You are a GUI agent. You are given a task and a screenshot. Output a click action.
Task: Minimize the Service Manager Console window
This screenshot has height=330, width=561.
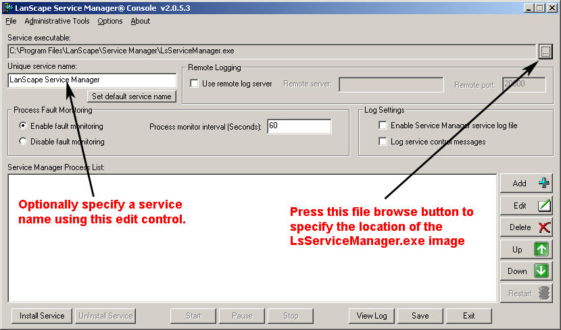(x=529, y=7)
